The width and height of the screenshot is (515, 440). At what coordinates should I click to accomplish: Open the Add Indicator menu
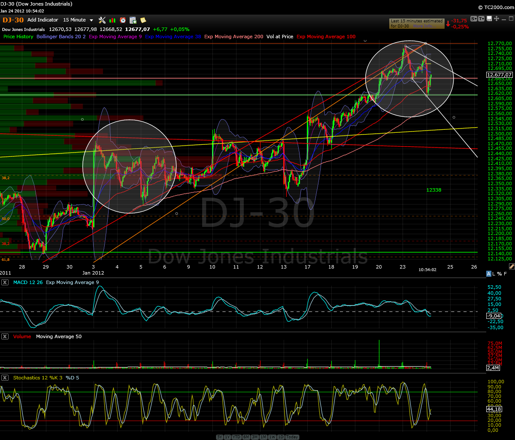point(42,20)
